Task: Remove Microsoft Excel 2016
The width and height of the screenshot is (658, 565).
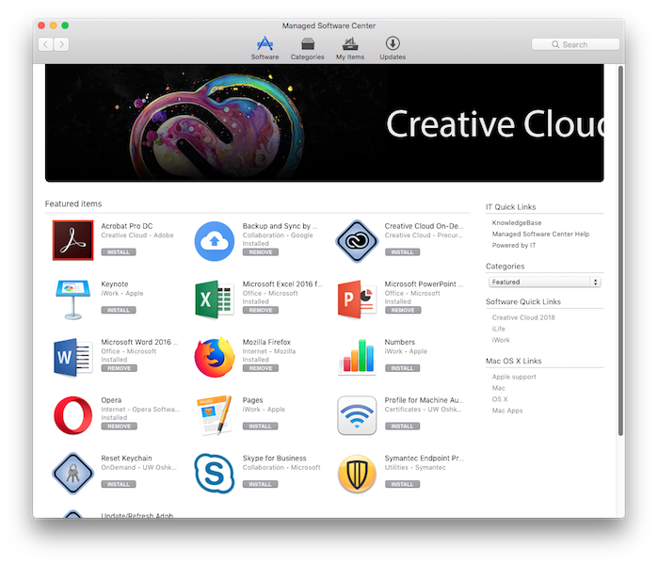Action: 261,310
